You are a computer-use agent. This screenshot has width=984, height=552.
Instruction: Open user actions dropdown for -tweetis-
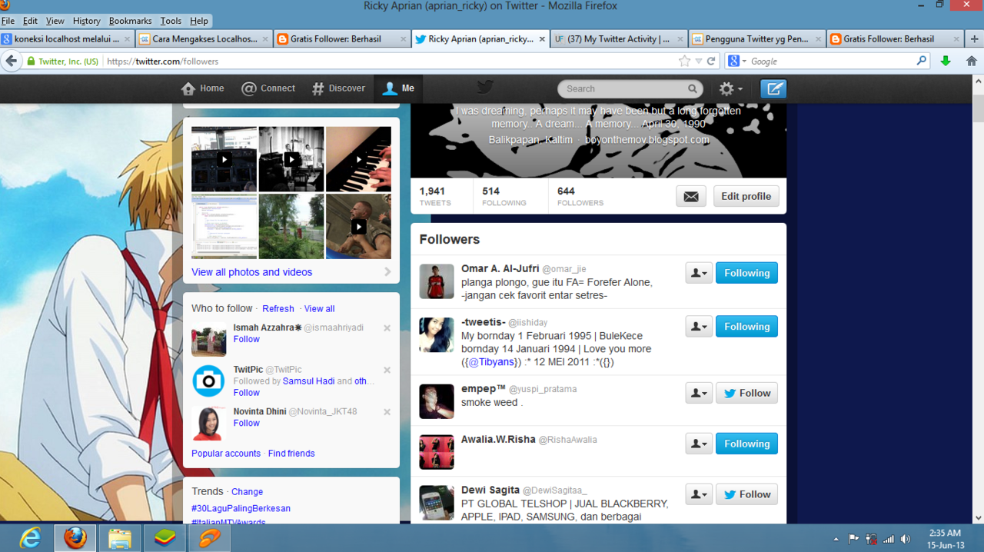699,327
